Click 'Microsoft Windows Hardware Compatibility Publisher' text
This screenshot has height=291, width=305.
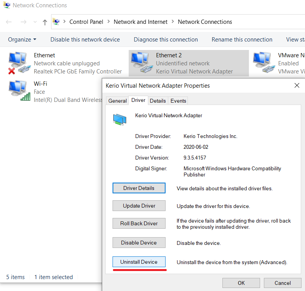pos(232,171)
